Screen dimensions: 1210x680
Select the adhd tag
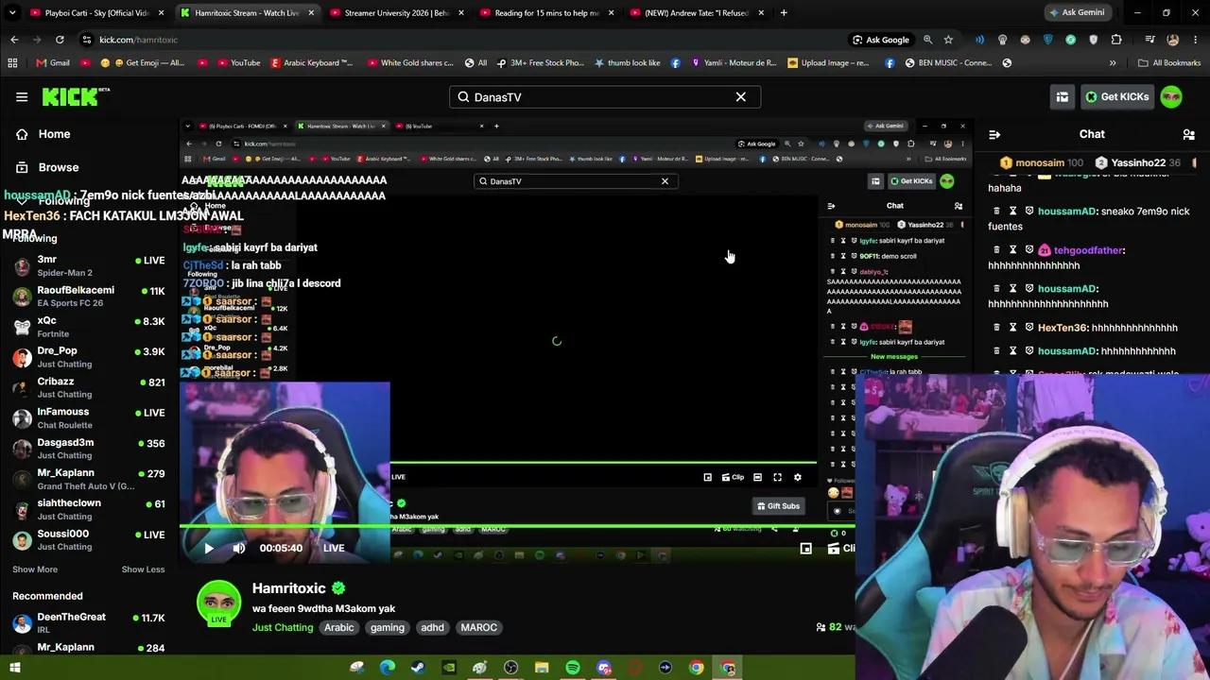(432, 627)
